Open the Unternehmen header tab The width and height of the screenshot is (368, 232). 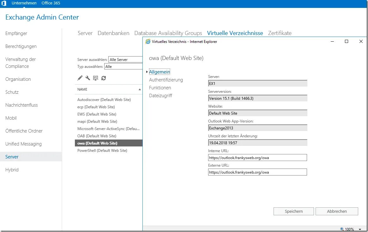(24, 3)
